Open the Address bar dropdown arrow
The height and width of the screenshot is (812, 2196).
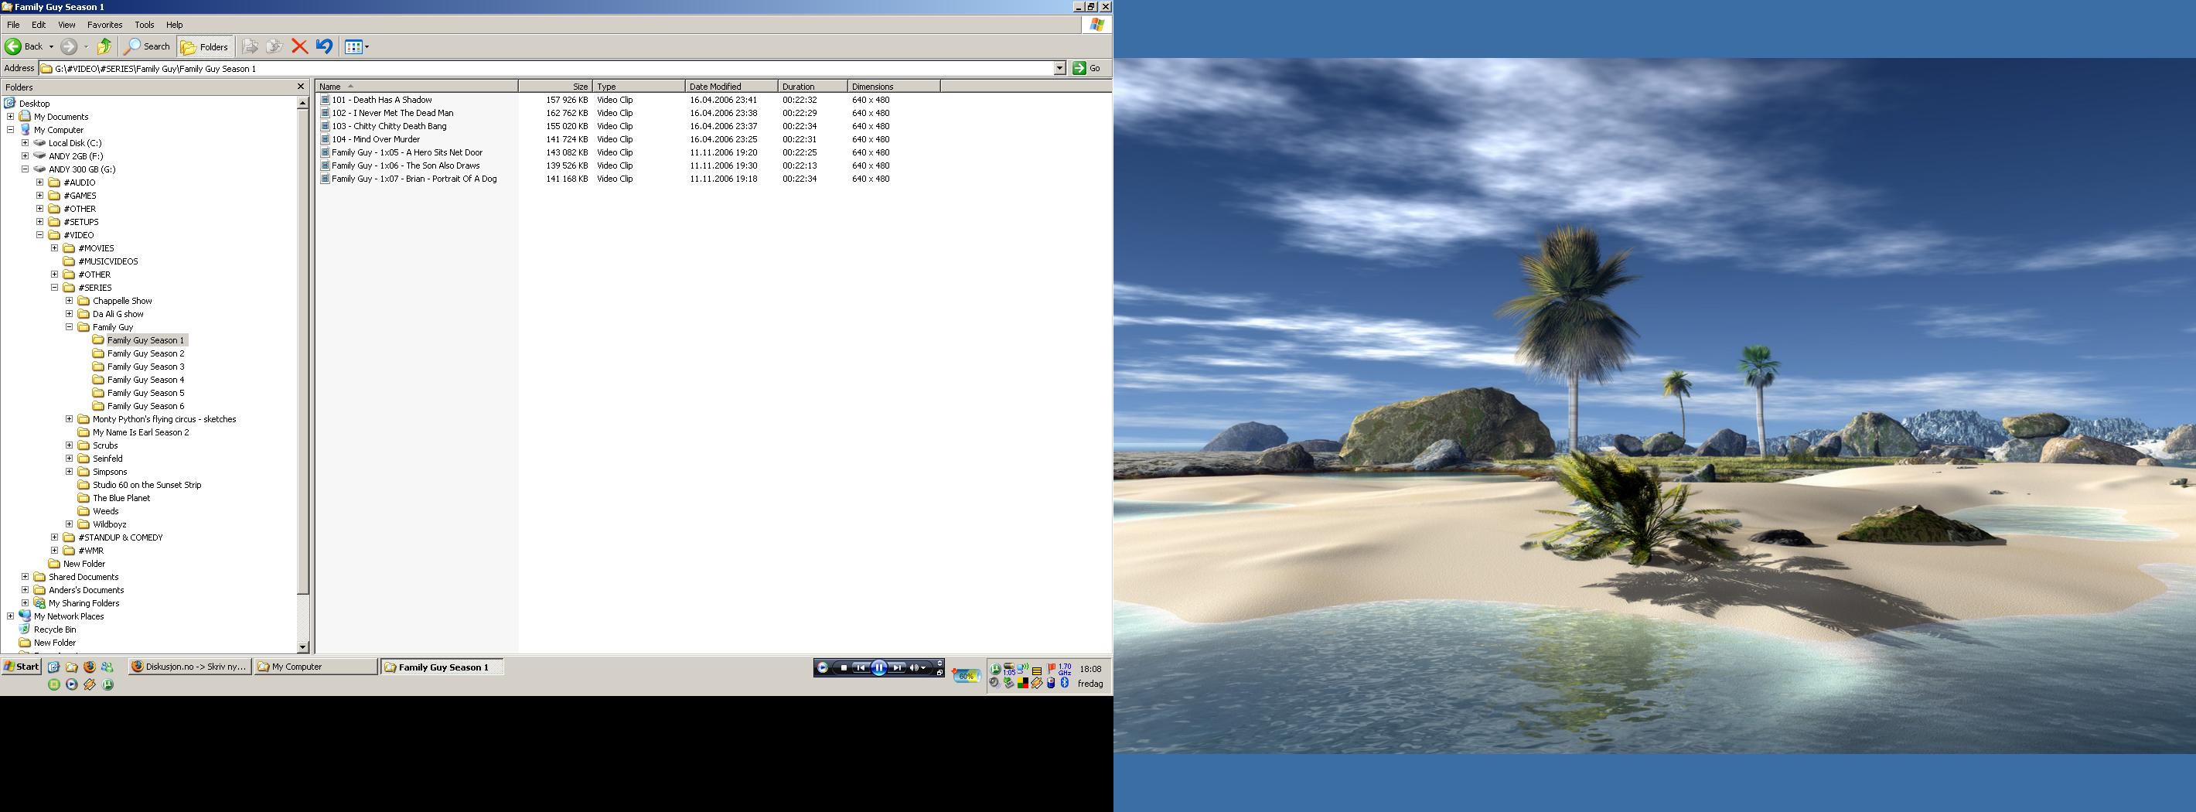point(1059,68)
